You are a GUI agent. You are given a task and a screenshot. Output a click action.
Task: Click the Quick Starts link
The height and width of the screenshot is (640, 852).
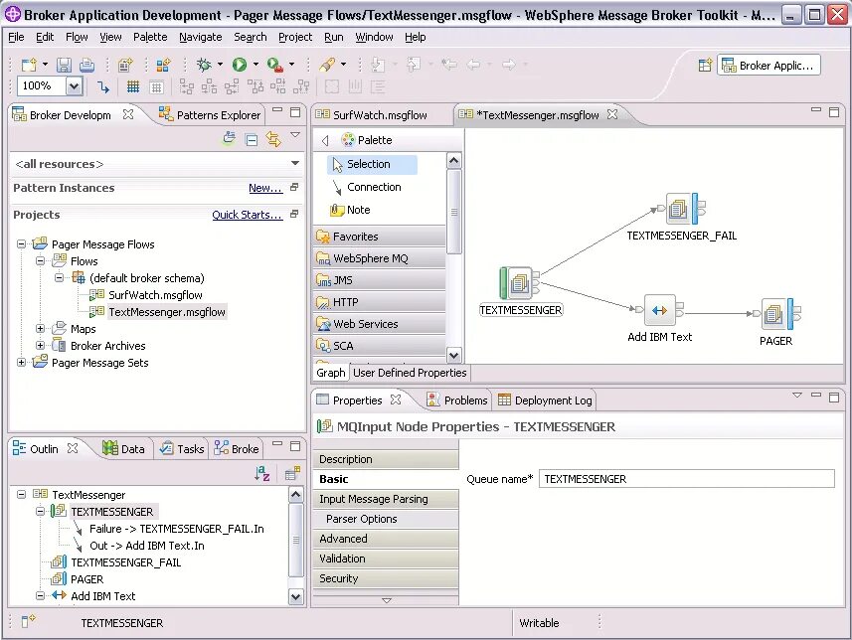pos(248,215)
